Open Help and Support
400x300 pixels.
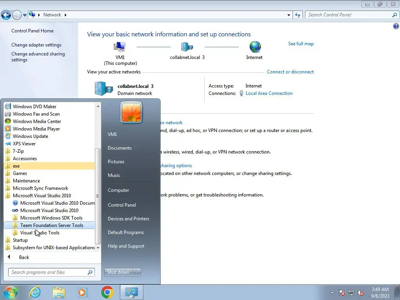coord(126,246)
